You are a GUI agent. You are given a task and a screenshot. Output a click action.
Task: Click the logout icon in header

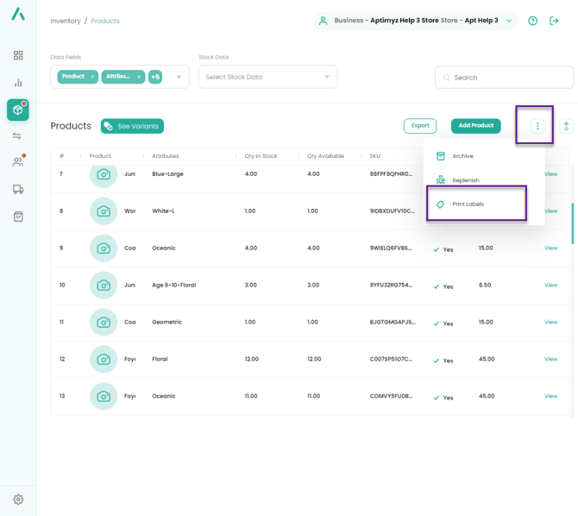click(554, 21)
